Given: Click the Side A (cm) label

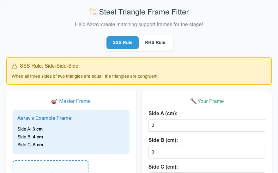Looking at the screenshot, I should [x=163, y=113].
